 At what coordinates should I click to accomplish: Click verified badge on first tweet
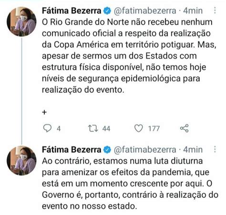(107, 10)
